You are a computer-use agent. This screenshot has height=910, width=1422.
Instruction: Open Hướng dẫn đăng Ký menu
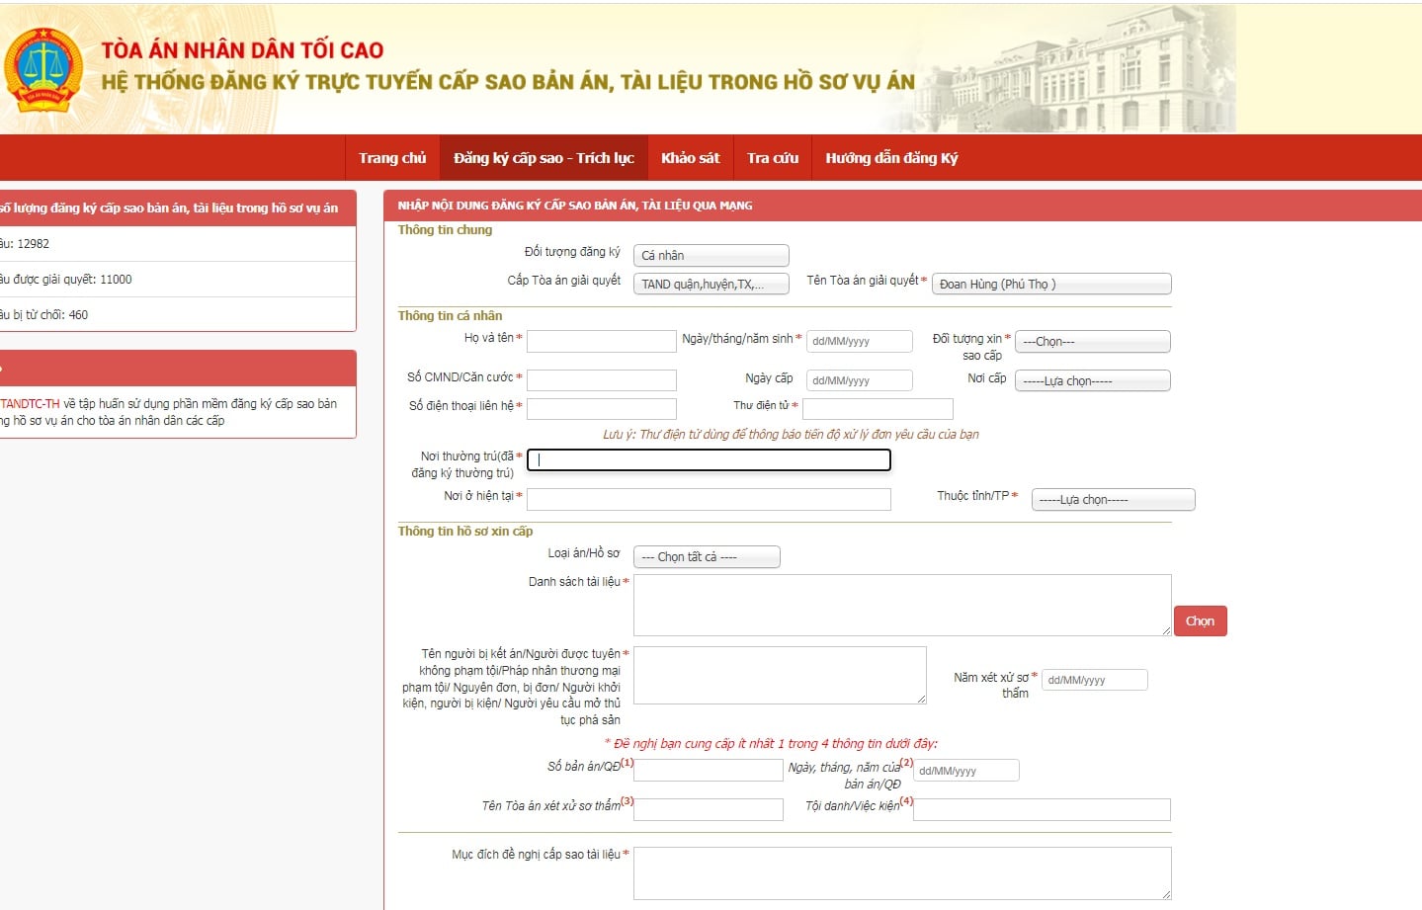[x=891, y=158]
